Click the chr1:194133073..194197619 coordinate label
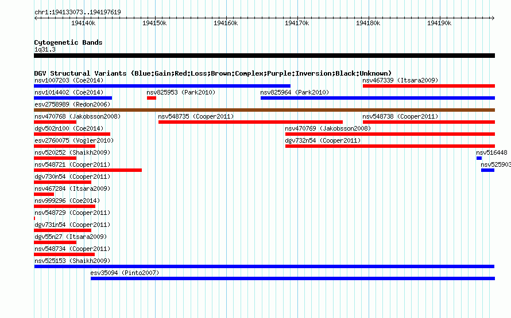The height and width of the screenshot is (318, 511). click(x=78, y=13)
